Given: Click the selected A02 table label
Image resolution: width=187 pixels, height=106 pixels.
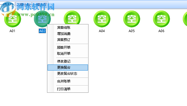Looking at the screenshot, I should (x=42, y=31).
